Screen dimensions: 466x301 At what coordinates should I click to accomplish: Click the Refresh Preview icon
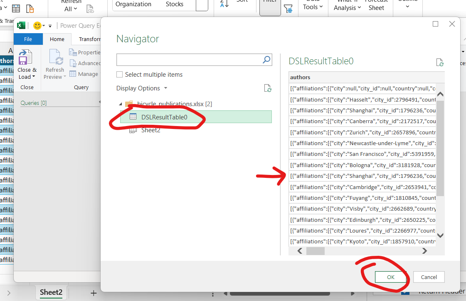pos(55,58)
